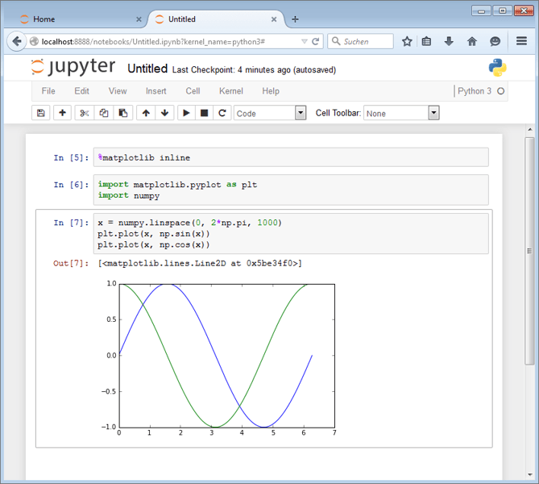Viewport: 539px width, 484px height.
Task: Interrupt kernel with stop square icon
Action: [x=205, y=113]
